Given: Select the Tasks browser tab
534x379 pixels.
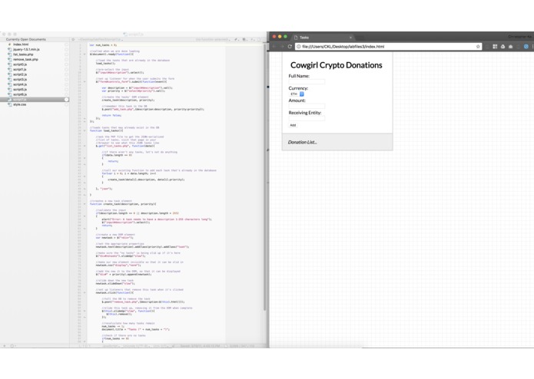Looking at the screenshot, I should pyautogui.click(x=322, y=38).
